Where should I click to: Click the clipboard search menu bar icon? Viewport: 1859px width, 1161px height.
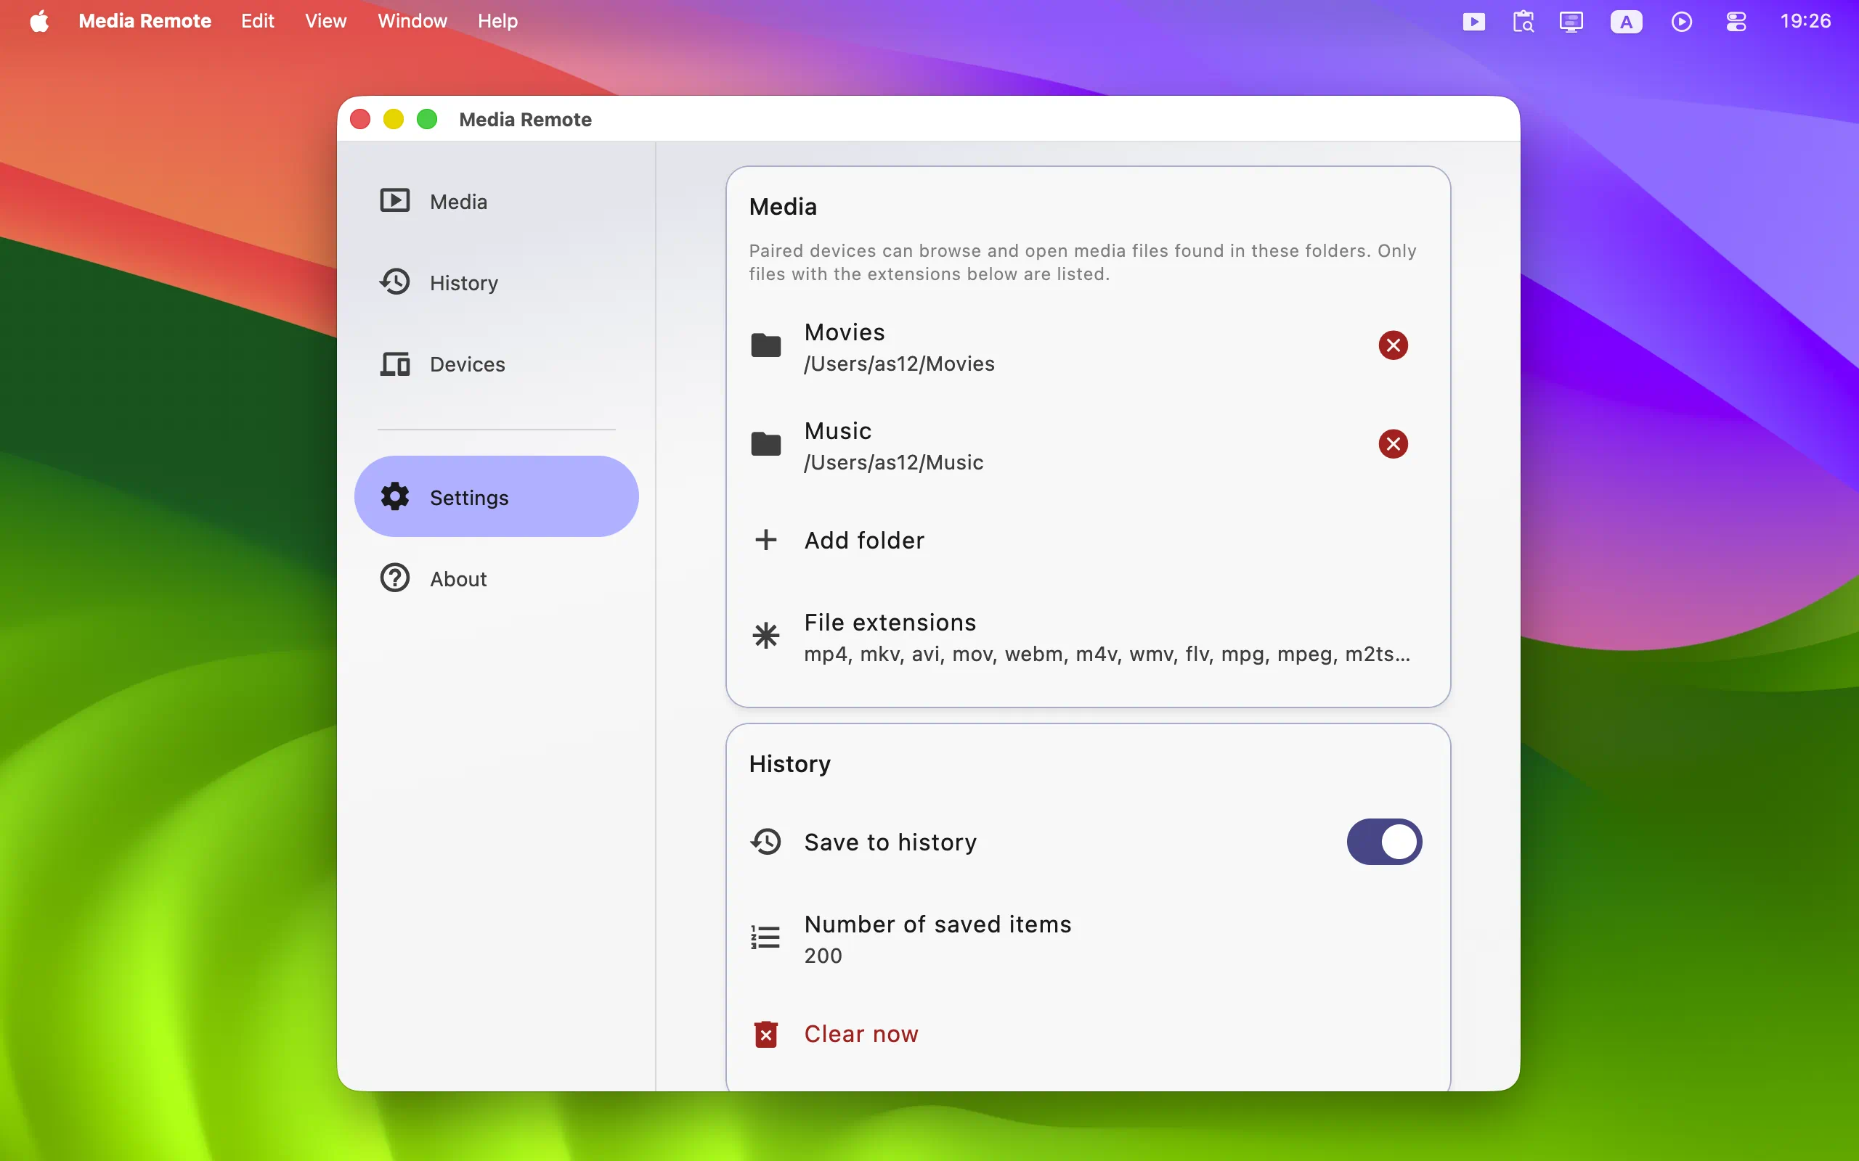pos(1524,22)
